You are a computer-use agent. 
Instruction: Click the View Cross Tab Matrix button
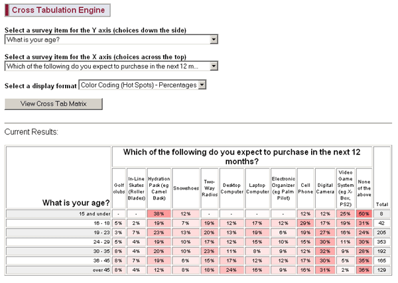pos(54,103)
